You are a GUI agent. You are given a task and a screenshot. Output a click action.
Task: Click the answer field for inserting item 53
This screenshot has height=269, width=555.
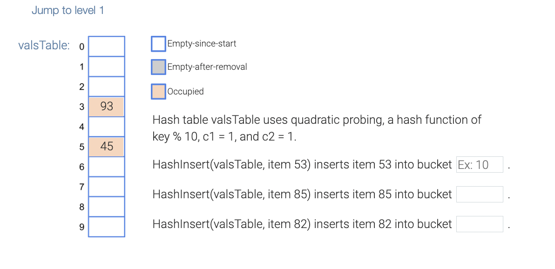pyautogui.click(x=480, y=164)
